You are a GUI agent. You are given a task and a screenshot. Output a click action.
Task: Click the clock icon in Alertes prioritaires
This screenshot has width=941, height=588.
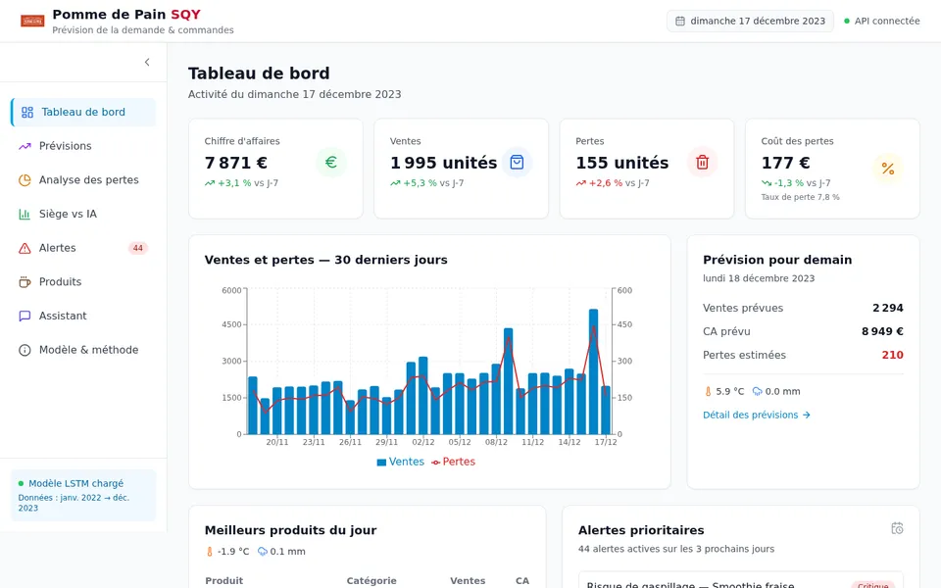point(897,528)
